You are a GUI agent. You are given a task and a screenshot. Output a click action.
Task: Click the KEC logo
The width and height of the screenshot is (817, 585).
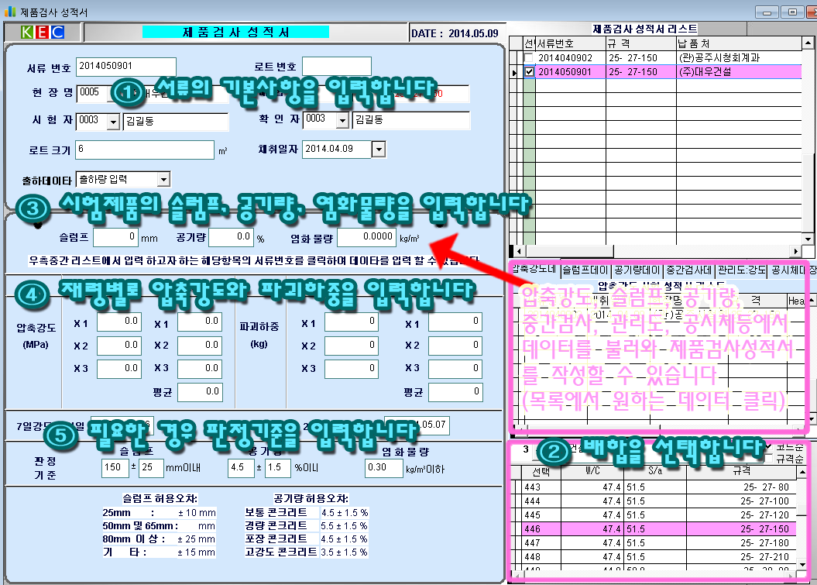[x=42, y=33]
